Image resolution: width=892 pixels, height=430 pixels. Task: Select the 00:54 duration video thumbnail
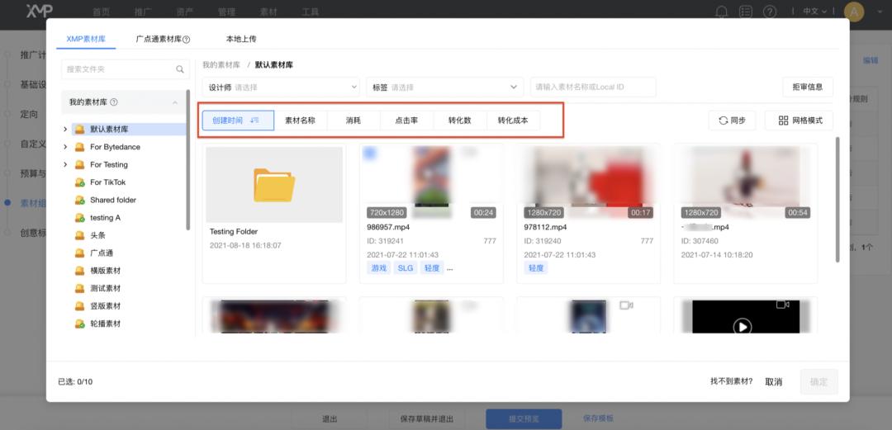point(745,184)
